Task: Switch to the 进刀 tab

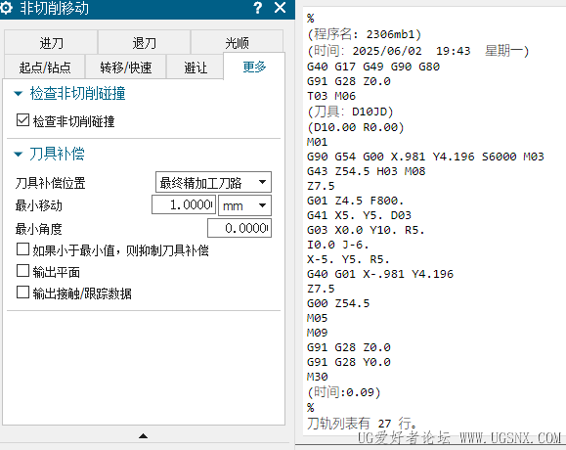Action: click(51, 43)
